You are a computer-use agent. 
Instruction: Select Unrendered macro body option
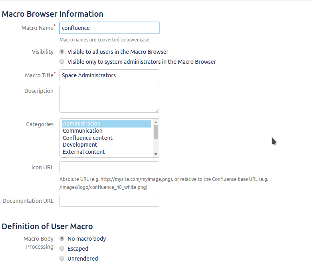point(62,258)
